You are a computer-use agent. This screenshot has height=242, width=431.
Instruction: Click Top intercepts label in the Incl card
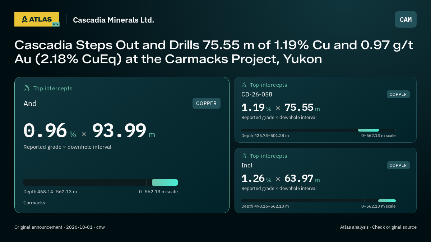[268, 156]
